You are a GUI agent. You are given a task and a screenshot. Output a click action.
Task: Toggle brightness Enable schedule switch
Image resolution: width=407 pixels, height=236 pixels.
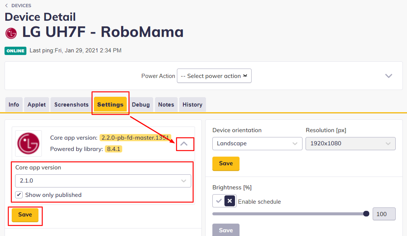pos(230,201)
